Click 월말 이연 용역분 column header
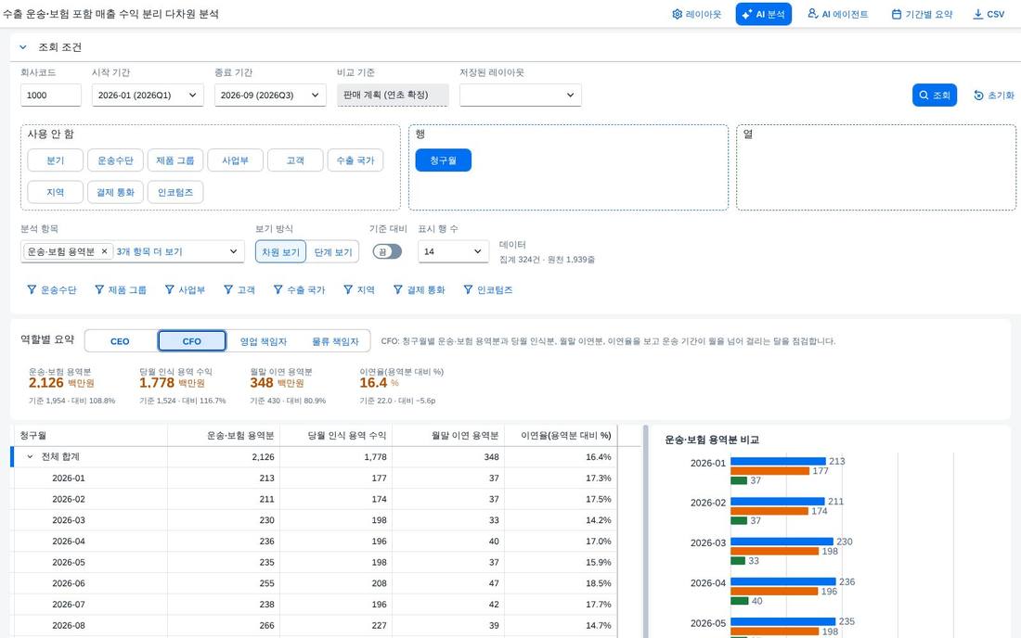Screen dimensions: 1021x638 point(448,435)
